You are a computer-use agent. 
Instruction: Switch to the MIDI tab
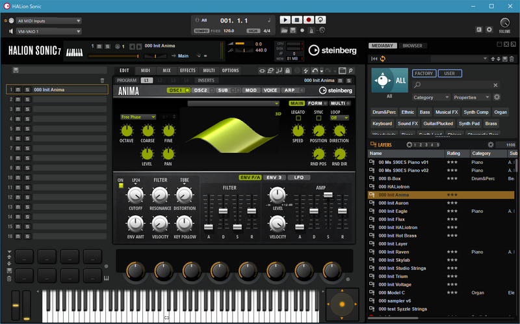point(145,70)
